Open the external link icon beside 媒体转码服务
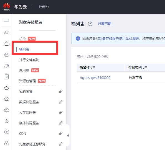This screenshot has width=165, height=150. pyautogui.click(x=61, y=123)
